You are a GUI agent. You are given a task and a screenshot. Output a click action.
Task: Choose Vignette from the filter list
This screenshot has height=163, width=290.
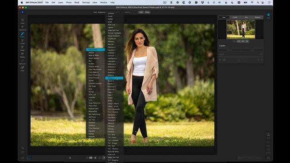(96, 131)
